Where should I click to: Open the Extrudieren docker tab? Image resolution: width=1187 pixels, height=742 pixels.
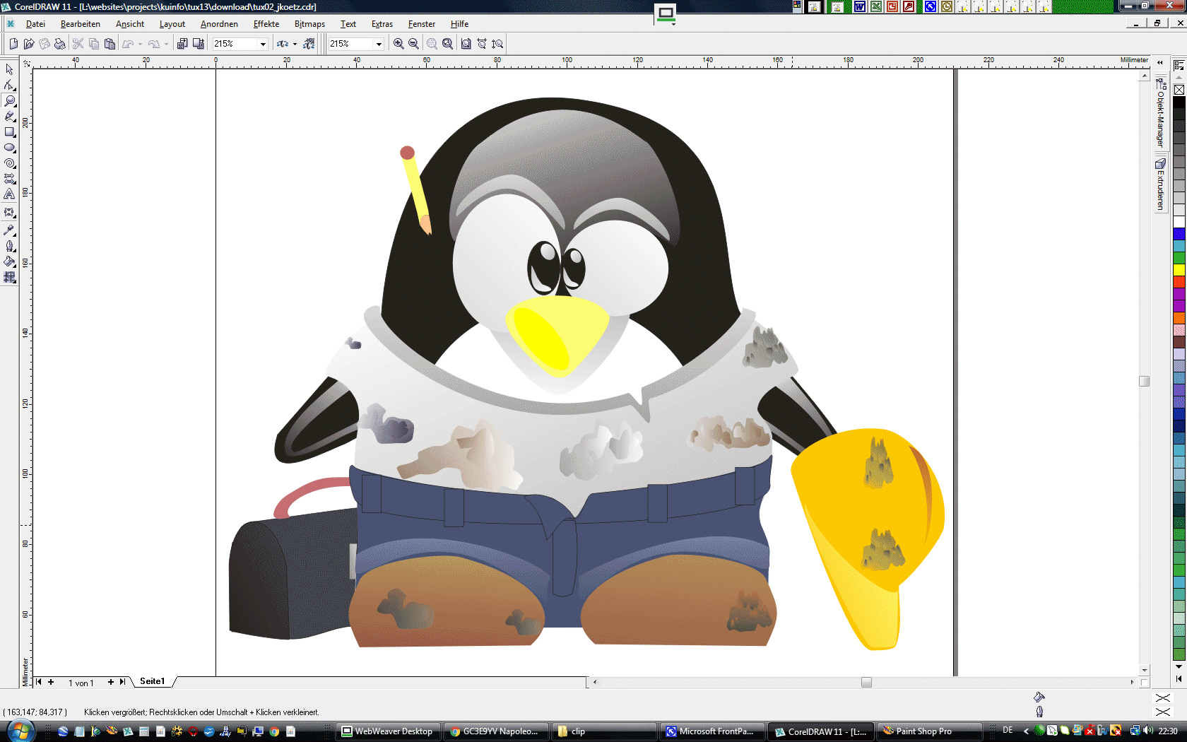pyautogui.click(x=1160, y=184)
